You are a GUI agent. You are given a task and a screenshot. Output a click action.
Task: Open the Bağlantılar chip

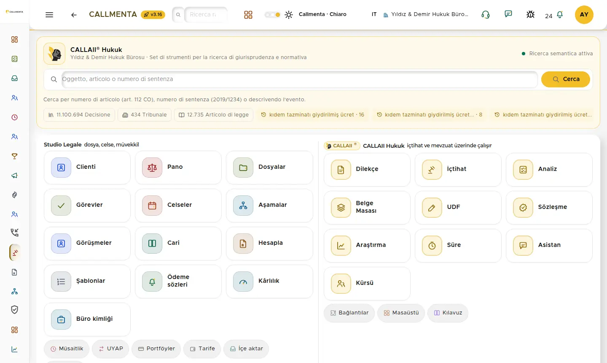click(x=349, y=313)
